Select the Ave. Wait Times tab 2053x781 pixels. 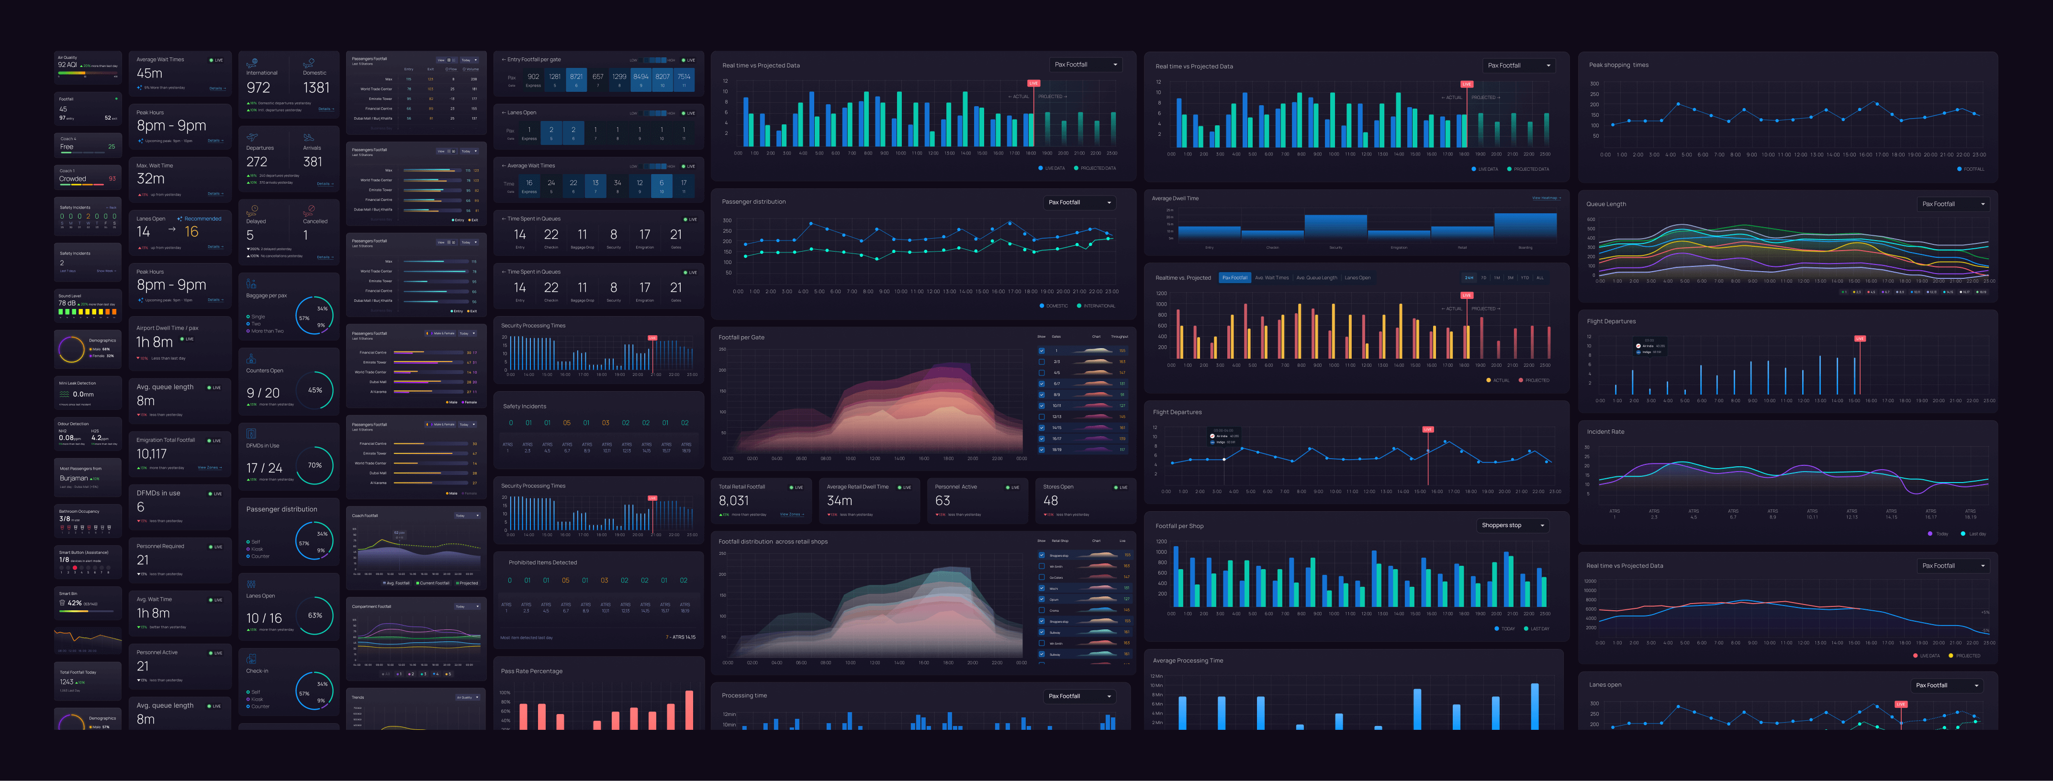pyautogui.click(x=1271, y=278)
